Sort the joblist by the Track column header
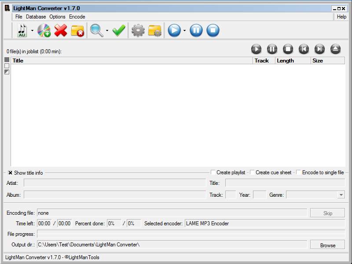352x264 pixels. click(264, 61)
